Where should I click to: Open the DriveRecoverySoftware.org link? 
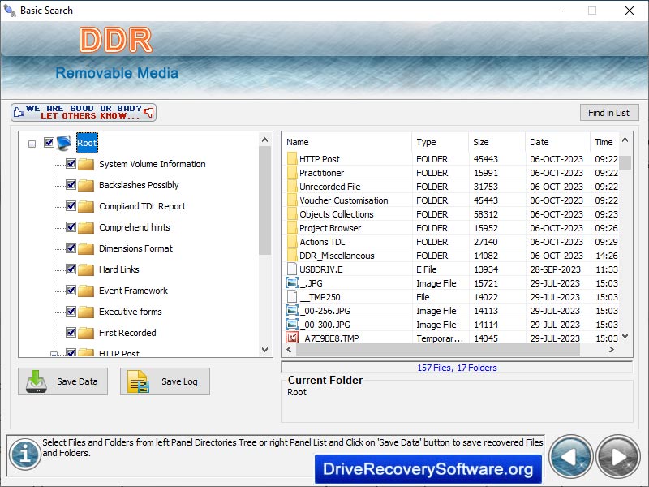pos(428,469)
